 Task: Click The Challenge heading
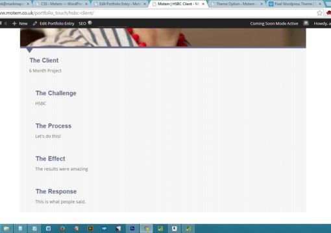[x=56, y=93]
